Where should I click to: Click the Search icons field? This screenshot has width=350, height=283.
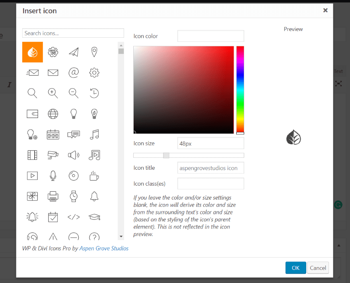(x=73, y=33)
